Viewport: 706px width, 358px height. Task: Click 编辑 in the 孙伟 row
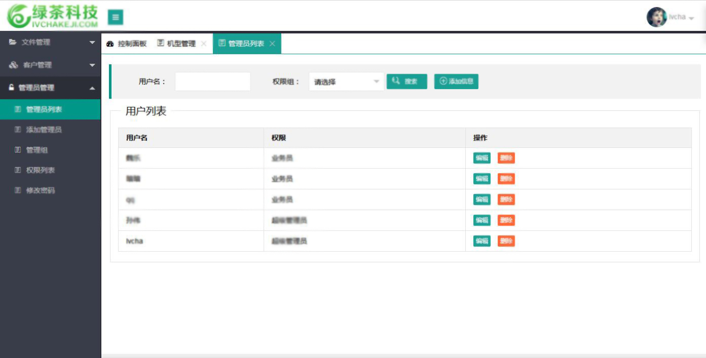(x=482, y=220)
